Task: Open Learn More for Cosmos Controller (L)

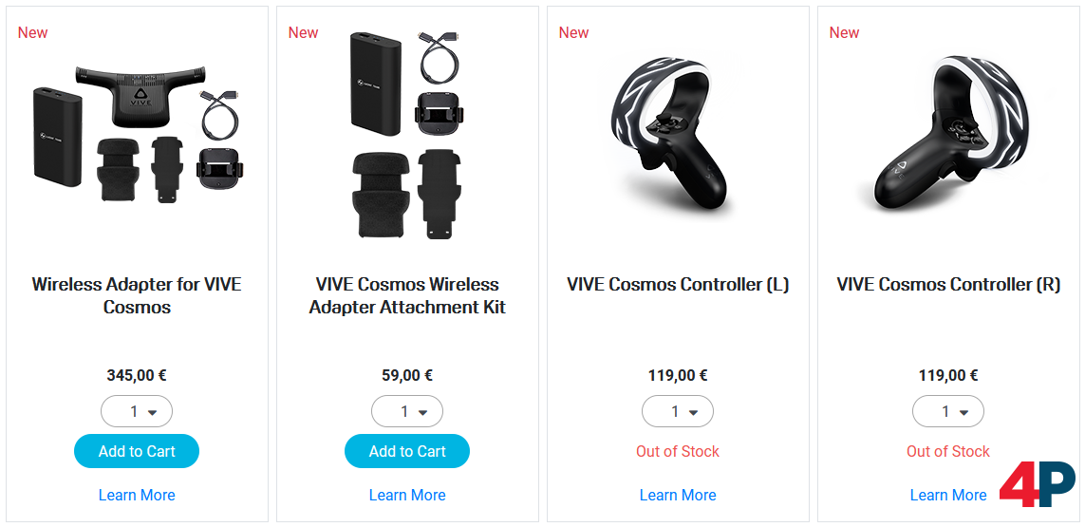Action: click(x=678, y=495)
